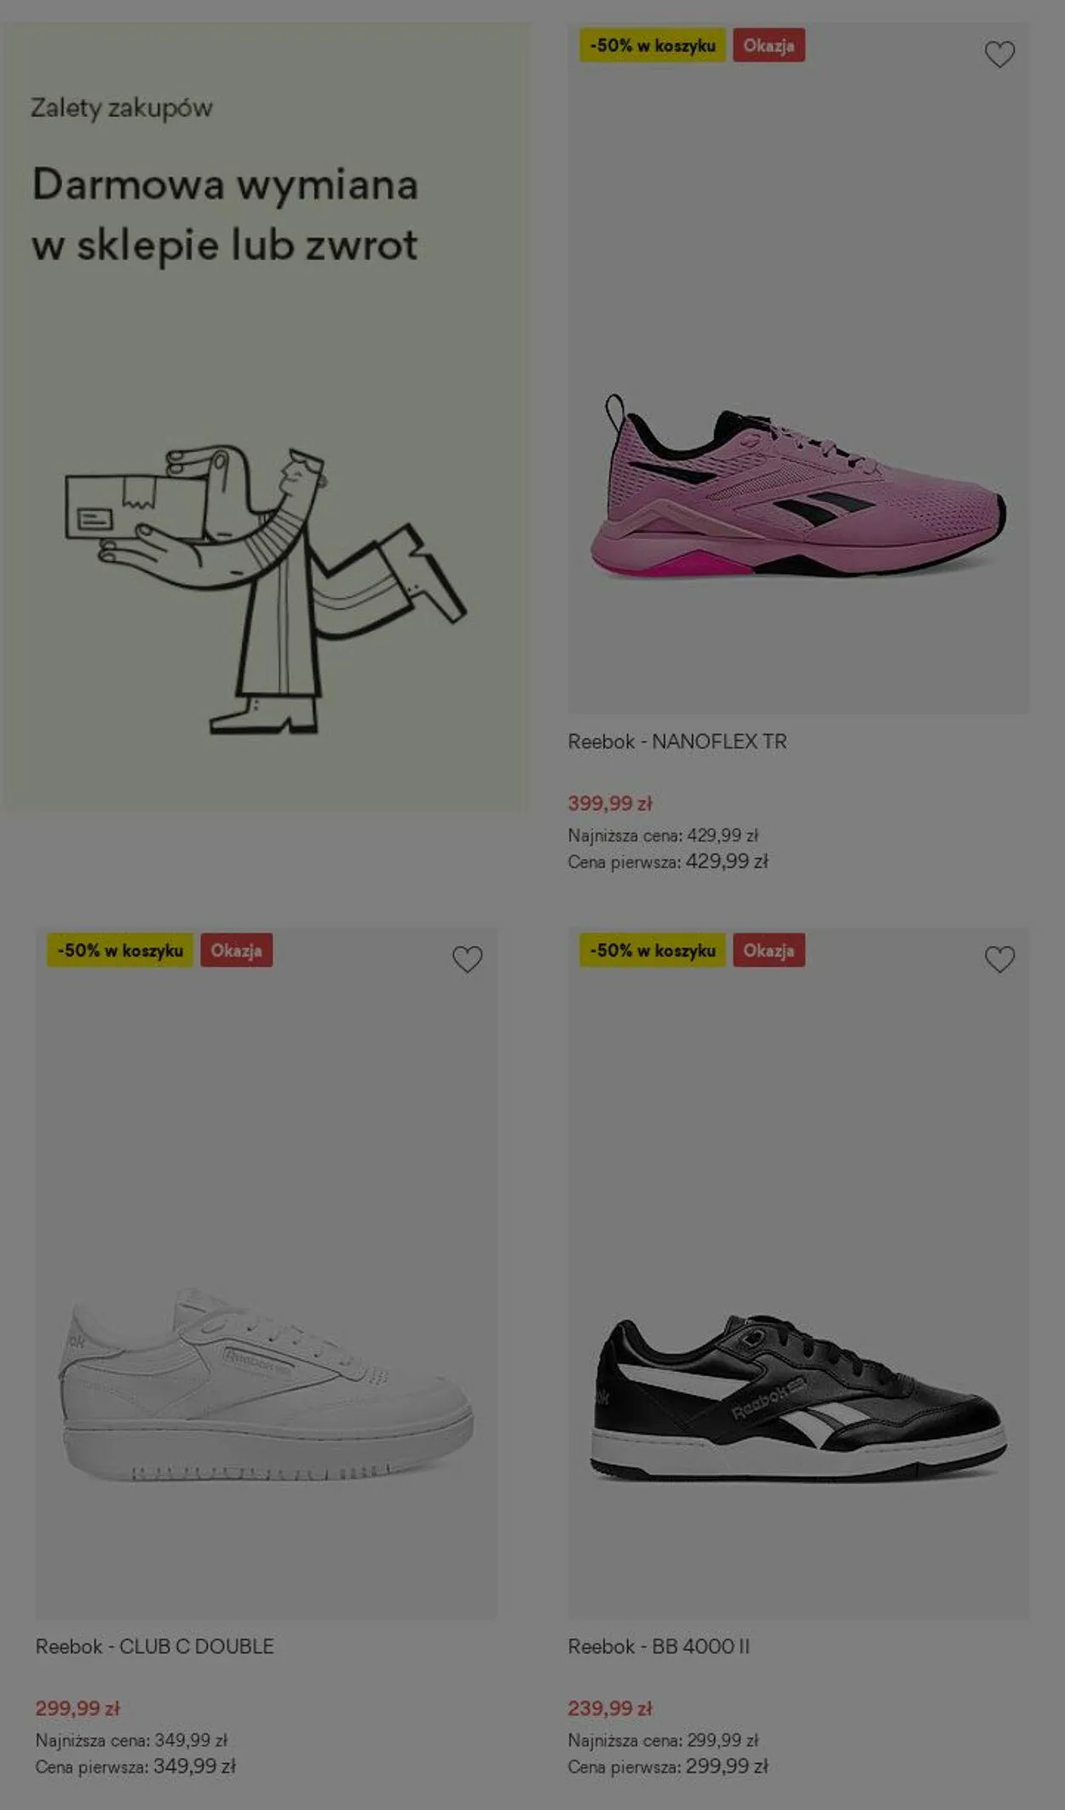
Task: Click -50% w koszyku badge on BB 4000 II
Action: click(x=653, y=950)
